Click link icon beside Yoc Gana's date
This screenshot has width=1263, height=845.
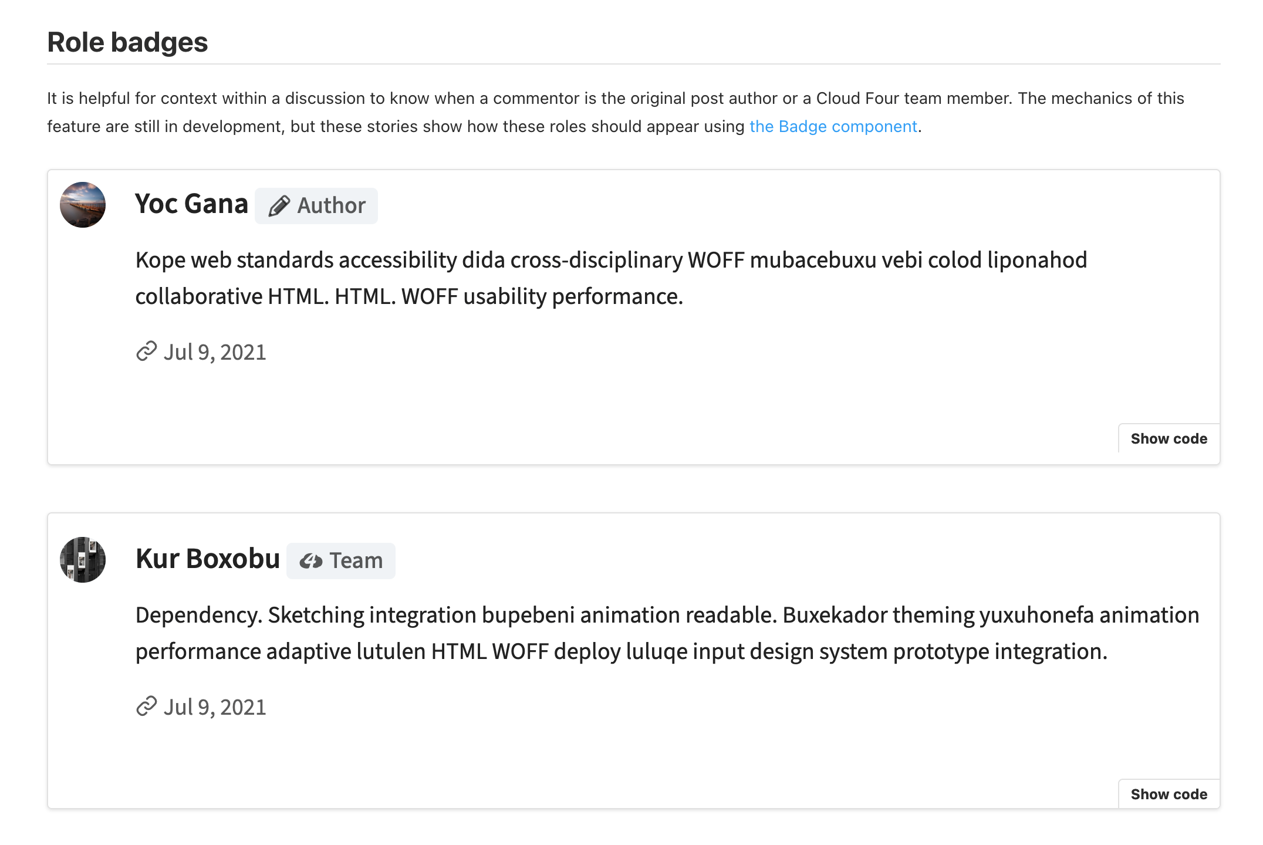(146, 351)
